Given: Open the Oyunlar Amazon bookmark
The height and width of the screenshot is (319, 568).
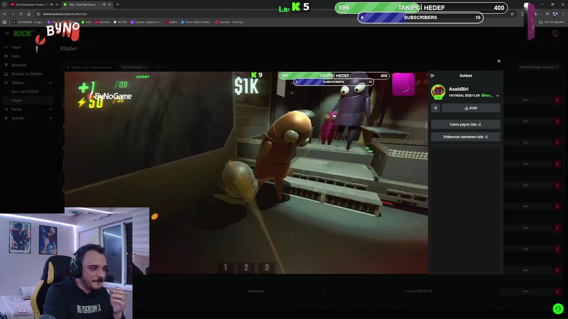Looking at the screenshot, I should 146,22.
